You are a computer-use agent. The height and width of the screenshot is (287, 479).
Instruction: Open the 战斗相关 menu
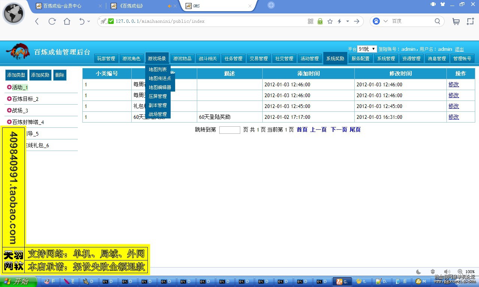point(208,59)
